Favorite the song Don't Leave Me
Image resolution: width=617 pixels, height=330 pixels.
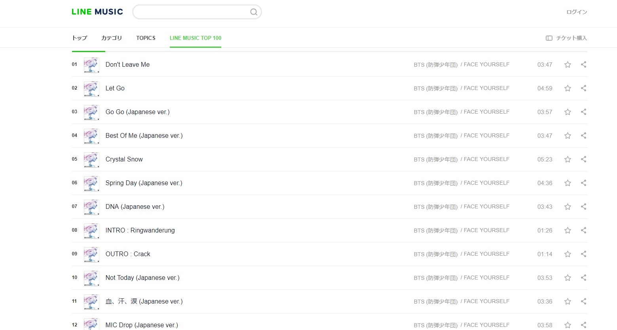[568, 65]
